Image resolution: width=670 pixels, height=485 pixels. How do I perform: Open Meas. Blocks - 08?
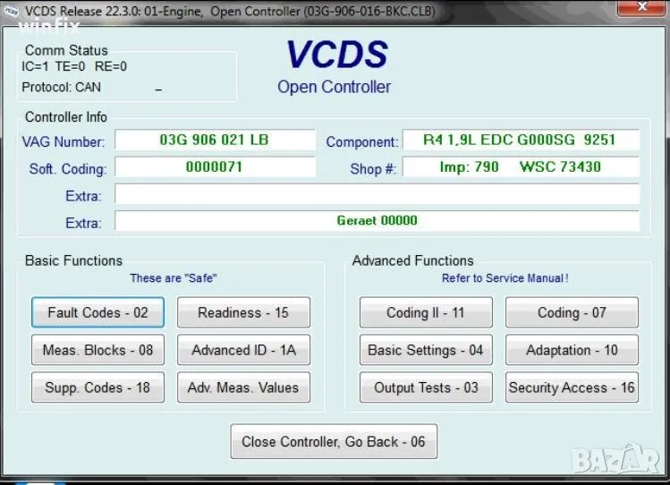pyautogui.click(x=98, y=351)
